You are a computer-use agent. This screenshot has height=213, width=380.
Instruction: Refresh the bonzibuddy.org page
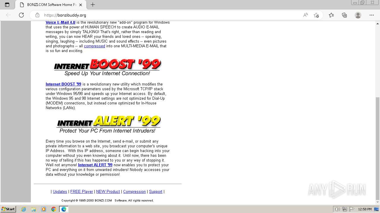(21, 15)
